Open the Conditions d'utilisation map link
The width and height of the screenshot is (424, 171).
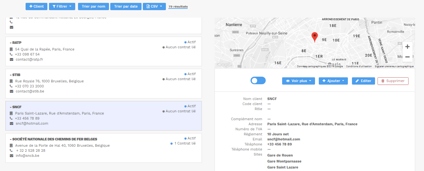tap(359, 66)
